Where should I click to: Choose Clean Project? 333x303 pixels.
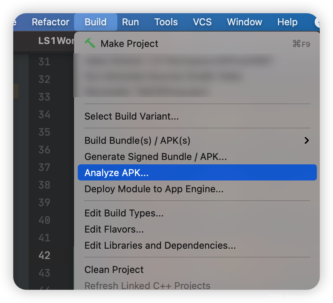[x=197, y=270]
